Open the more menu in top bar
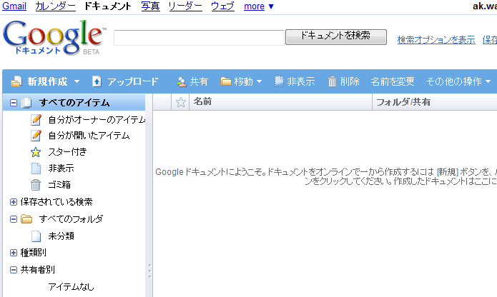The image size is (497, 297). [x=258, y=6]
